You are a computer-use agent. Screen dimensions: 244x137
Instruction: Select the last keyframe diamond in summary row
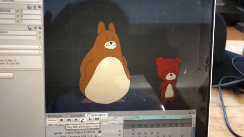[x=182, y=124]
